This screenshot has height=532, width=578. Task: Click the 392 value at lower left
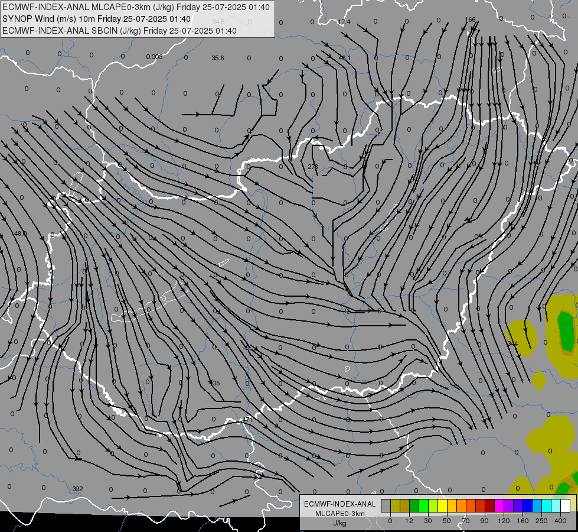pos(77,489)
